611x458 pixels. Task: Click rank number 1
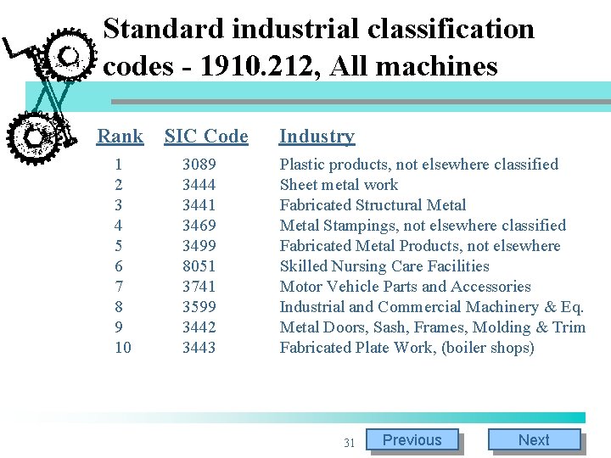[119, 165]
